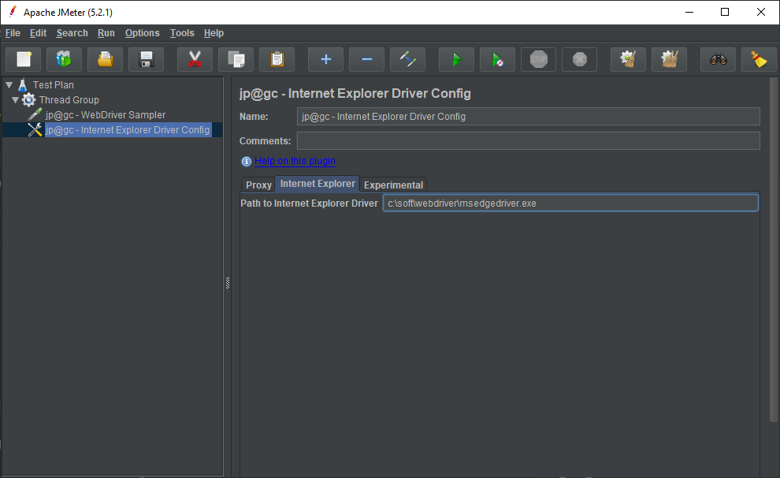Paste from clipboard icon
Viewport: 780px width, 478px height.
click(277, 59)
